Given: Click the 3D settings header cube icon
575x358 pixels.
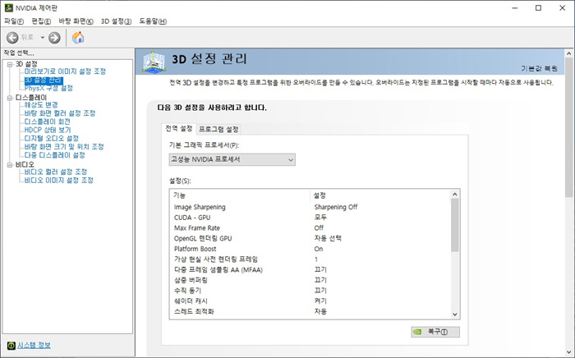Looking at the screenshot, I should pos(154,62).
